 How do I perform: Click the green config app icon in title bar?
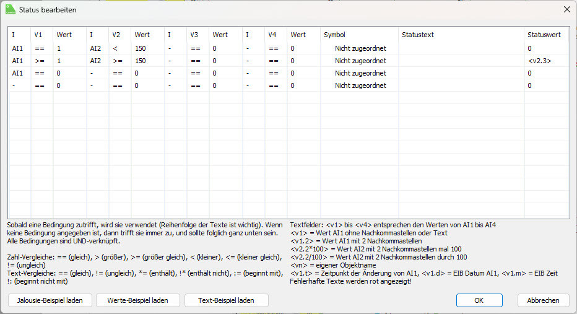[x=11, y=9]
